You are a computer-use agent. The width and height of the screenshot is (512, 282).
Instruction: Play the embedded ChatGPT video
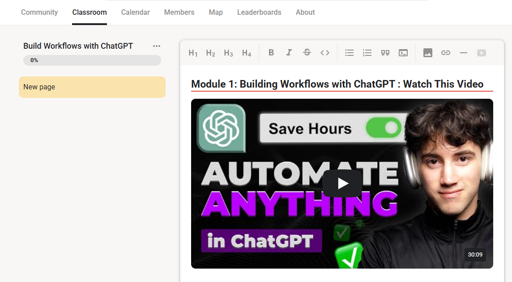[342, 184]
